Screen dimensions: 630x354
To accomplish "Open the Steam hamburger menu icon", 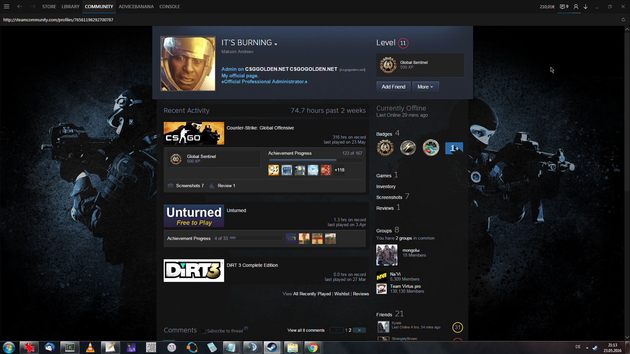I will point(6,7).
